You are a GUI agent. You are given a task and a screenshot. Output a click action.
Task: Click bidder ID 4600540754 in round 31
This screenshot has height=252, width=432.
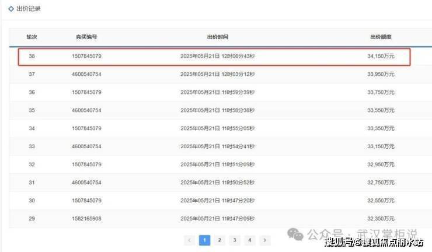click(86, 183)
